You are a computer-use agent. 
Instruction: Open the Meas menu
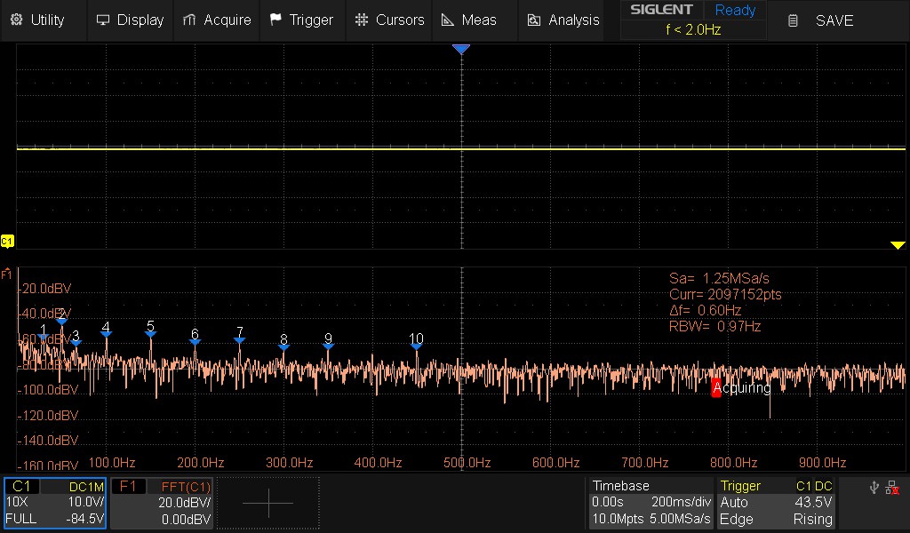[469, 20]
